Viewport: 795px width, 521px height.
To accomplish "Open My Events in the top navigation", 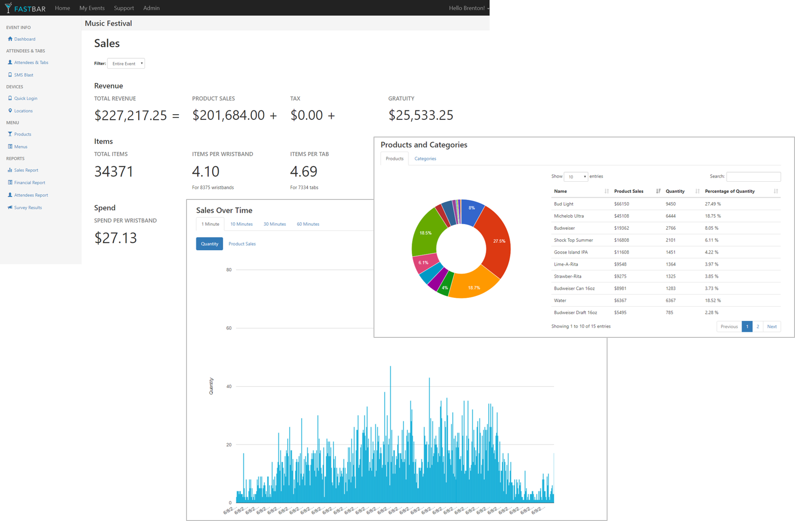I will pyautogui.click(x=92, y=8).
